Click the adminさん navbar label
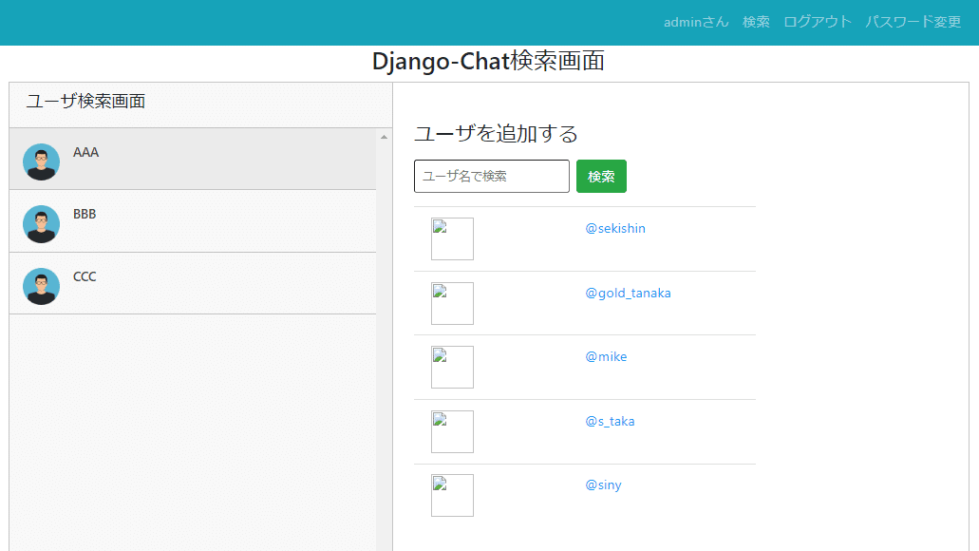Image resolution: width=979 pixels, height=551 pixels. pyautogui.click(x=696, y=22)
